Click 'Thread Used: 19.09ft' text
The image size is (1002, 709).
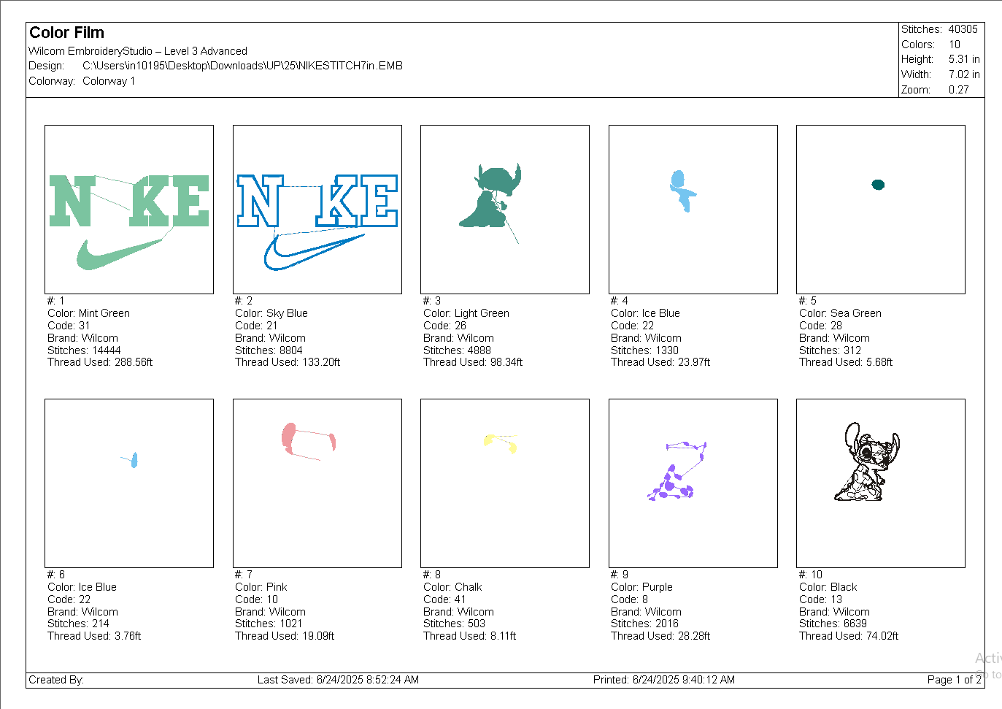(285, 636)
